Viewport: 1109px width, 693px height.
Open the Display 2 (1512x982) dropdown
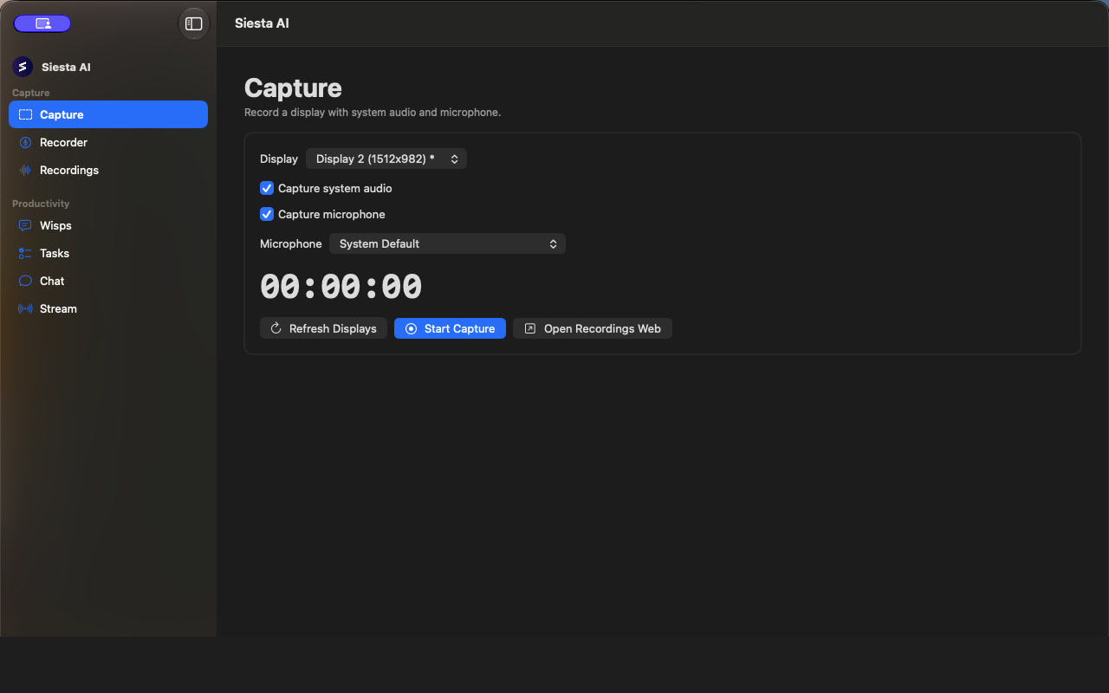tap(386, 159)
